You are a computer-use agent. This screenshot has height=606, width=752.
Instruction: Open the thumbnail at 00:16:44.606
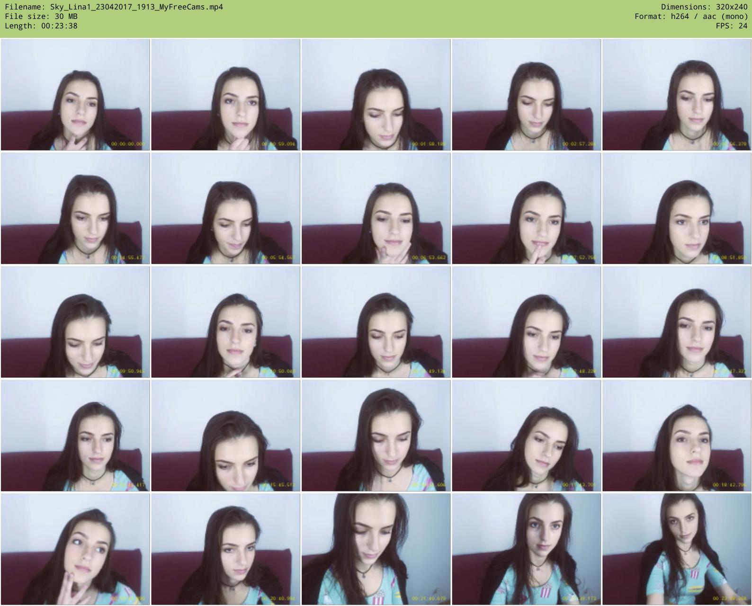coord(376,436)
